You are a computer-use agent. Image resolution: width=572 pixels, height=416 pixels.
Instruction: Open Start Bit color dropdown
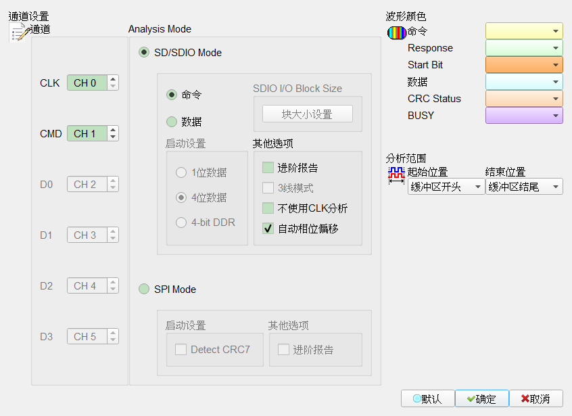coord(524,64)
